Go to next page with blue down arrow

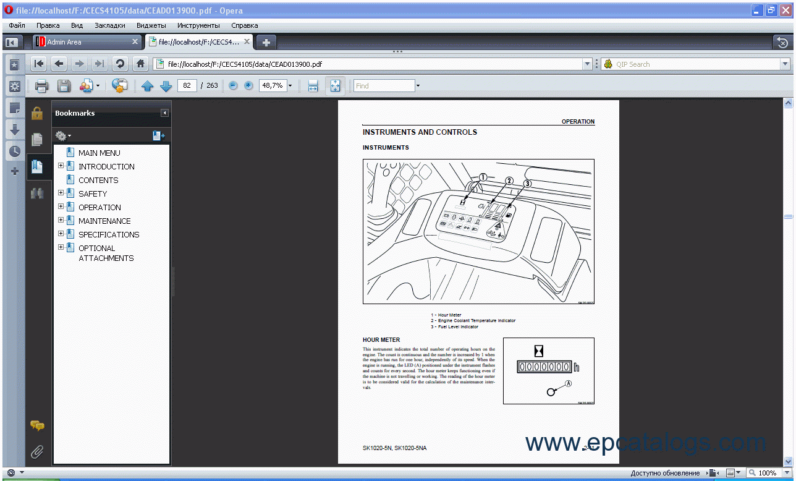(x=166, y=86)
